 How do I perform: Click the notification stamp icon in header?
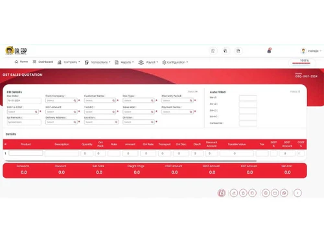point(269,51)
